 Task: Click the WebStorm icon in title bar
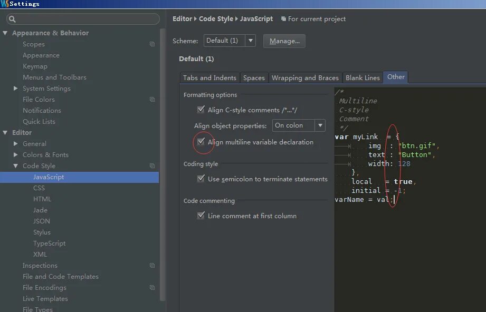point(4,4)
